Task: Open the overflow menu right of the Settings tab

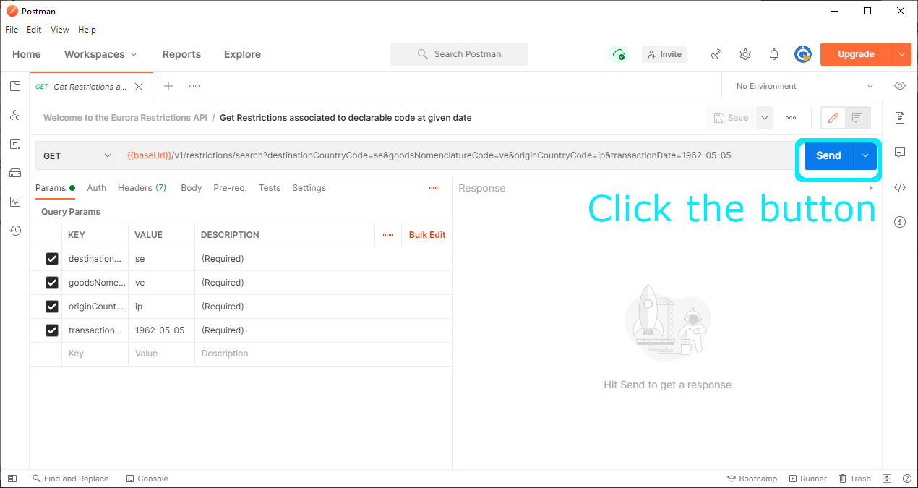Action: [434, 188]
